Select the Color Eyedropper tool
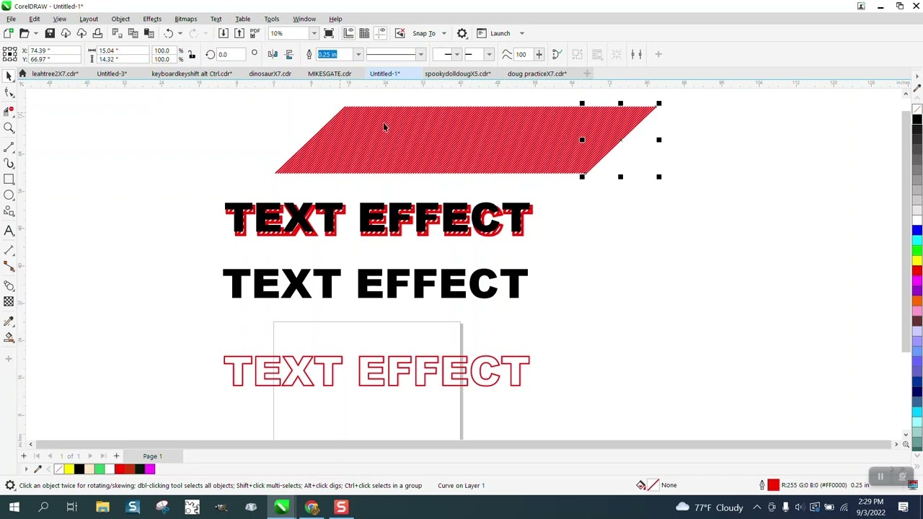923x519 pixels. [9, 321]
